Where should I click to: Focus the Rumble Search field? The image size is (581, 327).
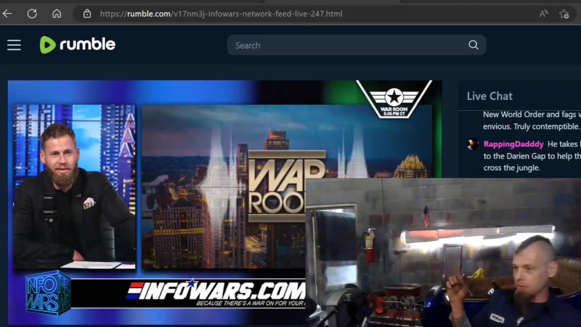[x=356, y=45]
